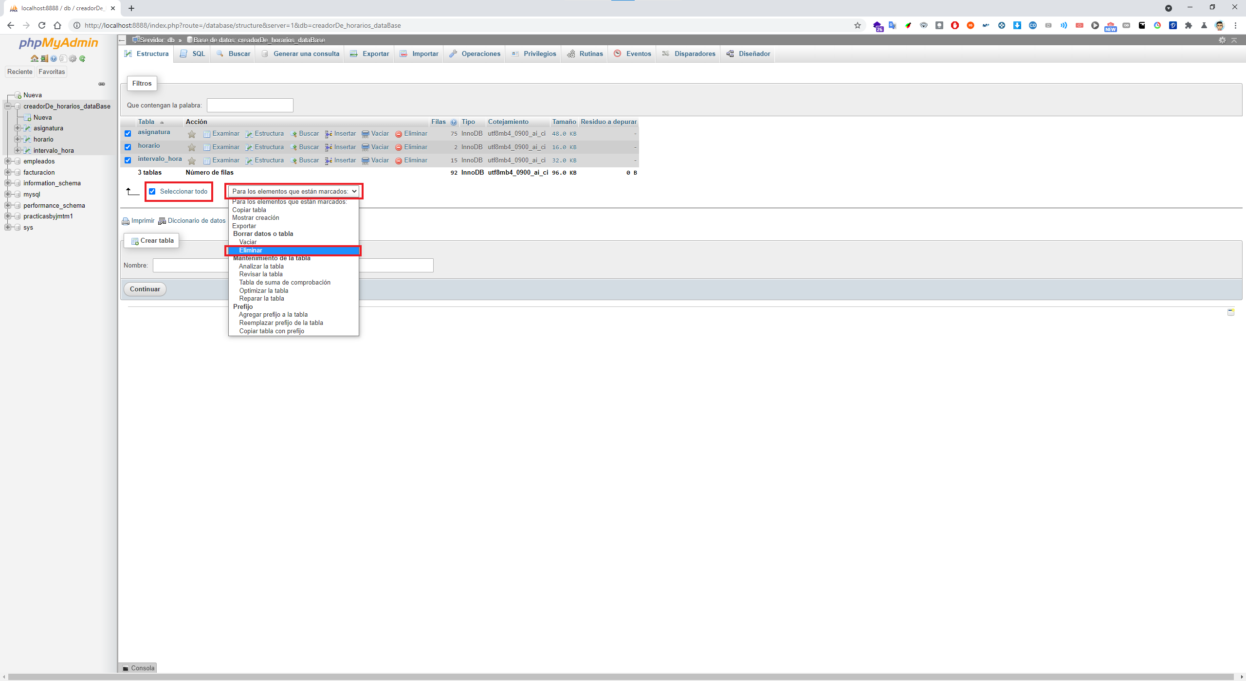Click the page settings gear at top right
This screenshot has width=1246, height=681.
tap(1222, 40)
